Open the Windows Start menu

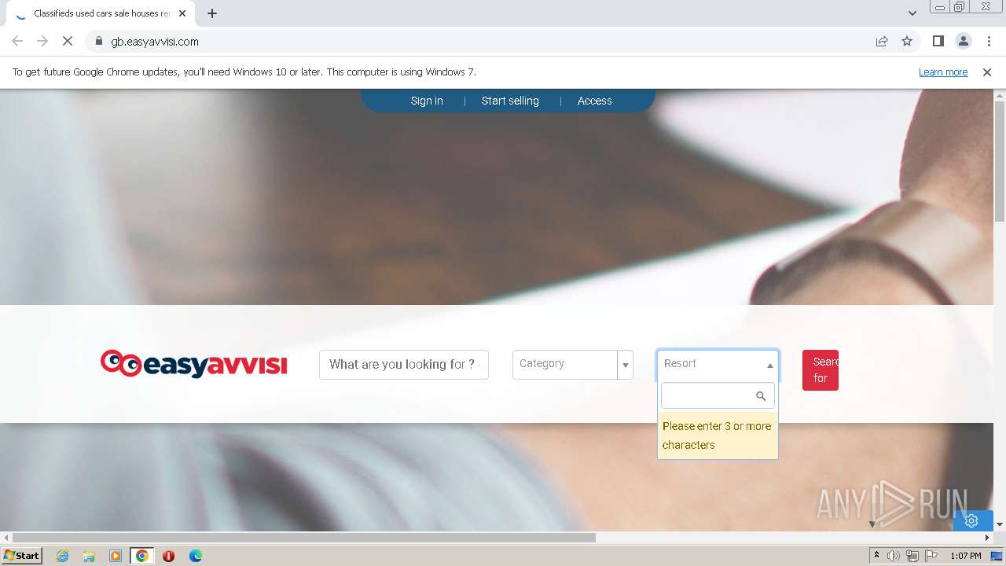21,556
